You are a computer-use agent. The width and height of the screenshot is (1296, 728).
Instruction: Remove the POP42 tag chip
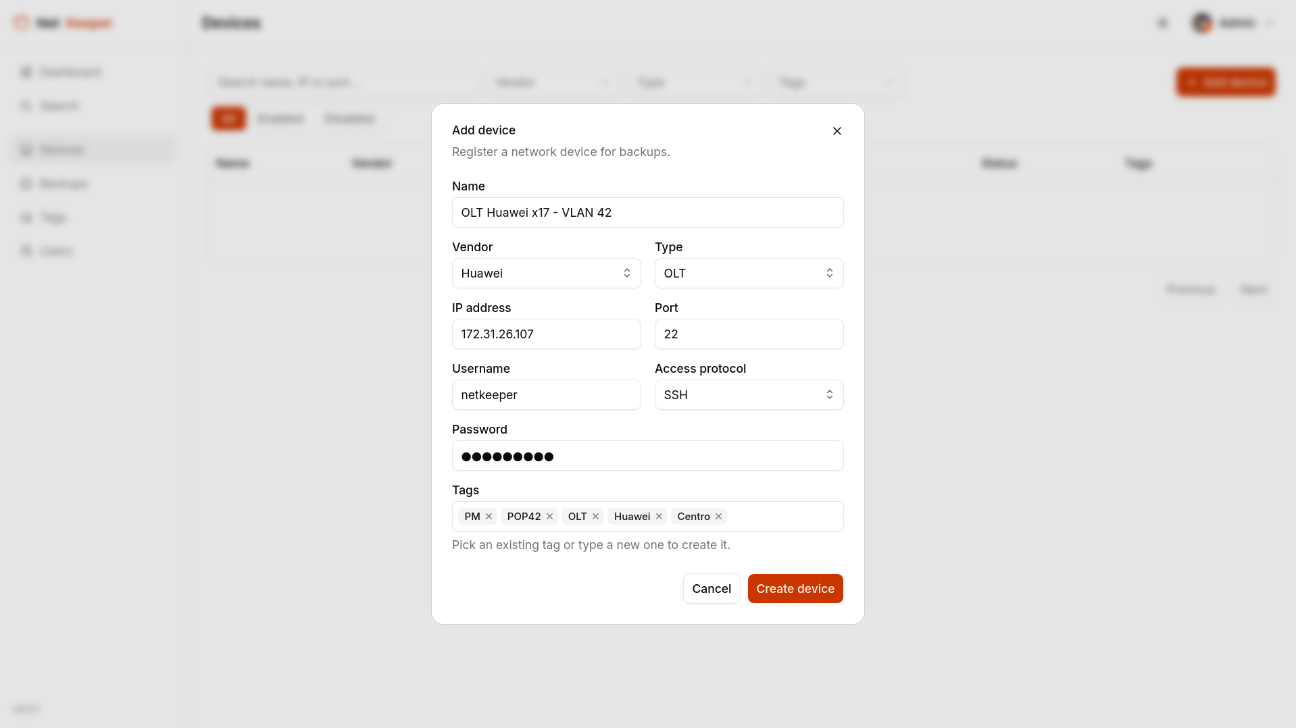[x=549, y=517]
